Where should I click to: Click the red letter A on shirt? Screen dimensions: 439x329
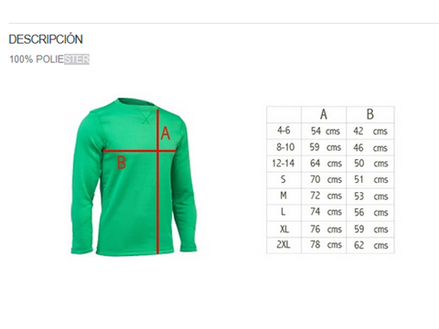[x=166, y=133]
